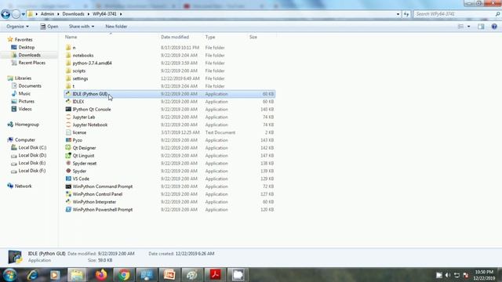
Task: Select the Qt Linguist icon
Action: click(x=68, y=155)
